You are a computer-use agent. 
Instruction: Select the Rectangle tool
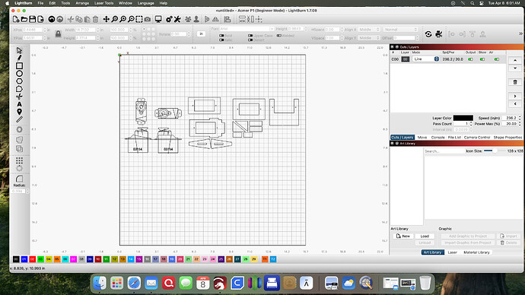tap(19, 66)
